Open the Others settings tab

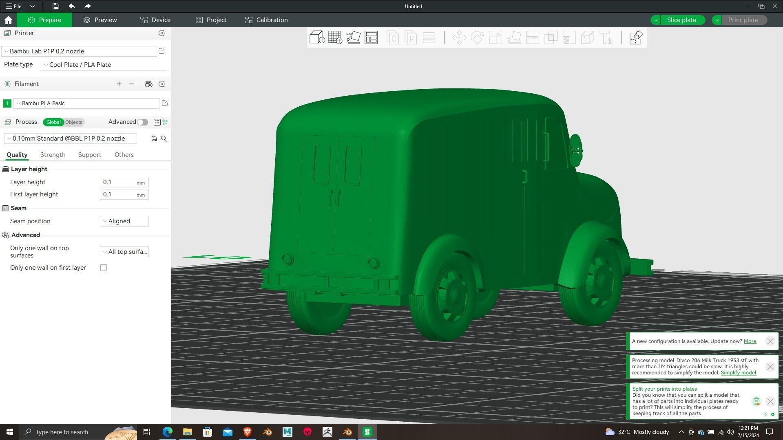tap(124, 155)
